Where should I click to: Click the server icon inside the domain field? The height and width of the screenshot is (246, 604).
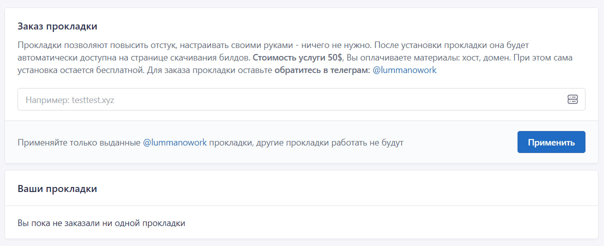(572, 99)
